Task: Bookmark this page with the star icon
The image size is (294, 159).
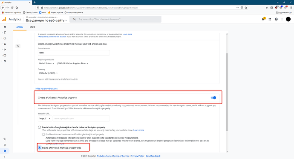Action: (x=246, y=8)
